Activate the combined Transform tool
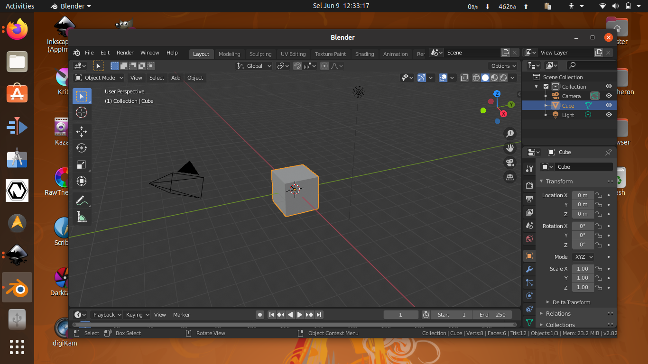648x364 pixels. [82, 181]
